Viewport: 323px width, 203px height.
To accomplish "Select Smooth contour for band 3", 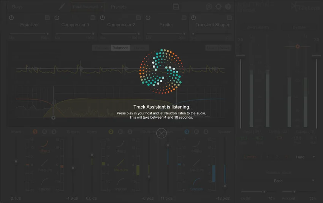I will [196, 184].
